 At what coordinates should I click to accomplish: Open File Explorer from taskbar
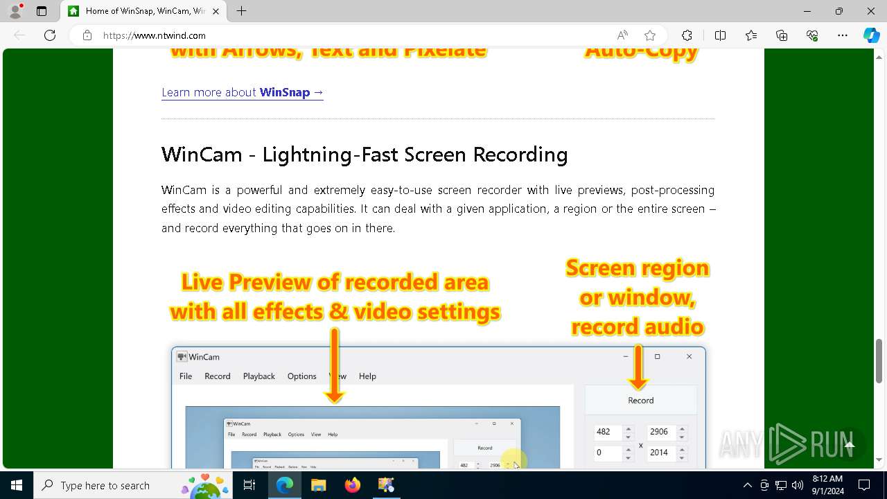coord(318,485)
